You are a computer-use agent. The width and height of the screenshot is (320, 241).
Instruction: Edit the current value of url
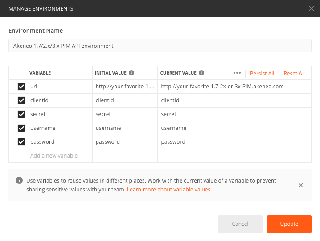(234, 87)
